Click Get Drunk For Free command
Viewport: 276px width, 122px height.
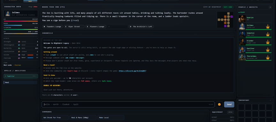pyautogui.click(x=55, y=118)
